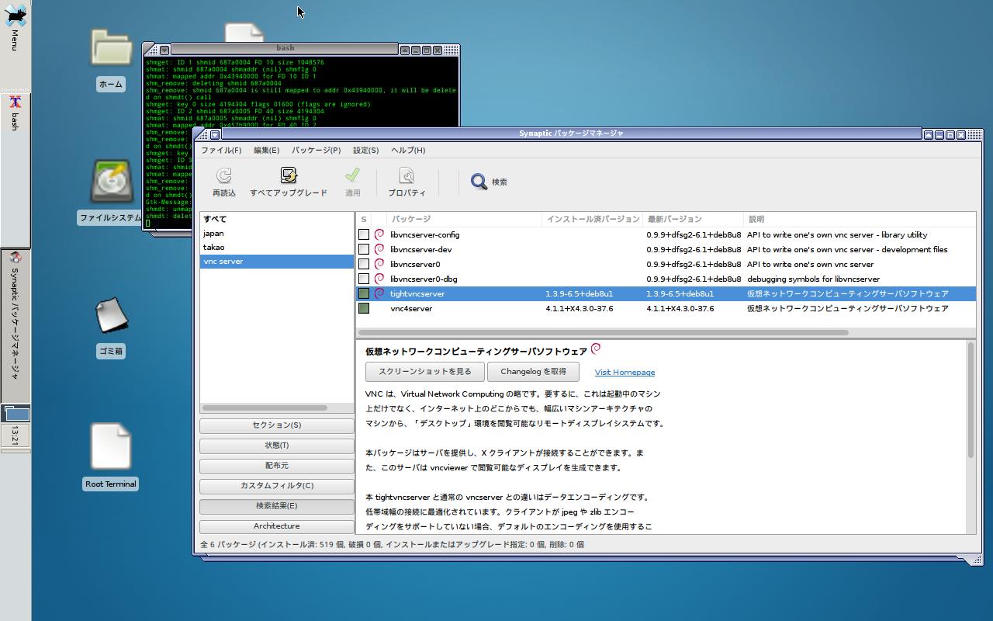The height and width of the screenshot is (621, 993).
Task: Open the Trash (ゴミ箱) desktop icon
Action: coord(111,317)
